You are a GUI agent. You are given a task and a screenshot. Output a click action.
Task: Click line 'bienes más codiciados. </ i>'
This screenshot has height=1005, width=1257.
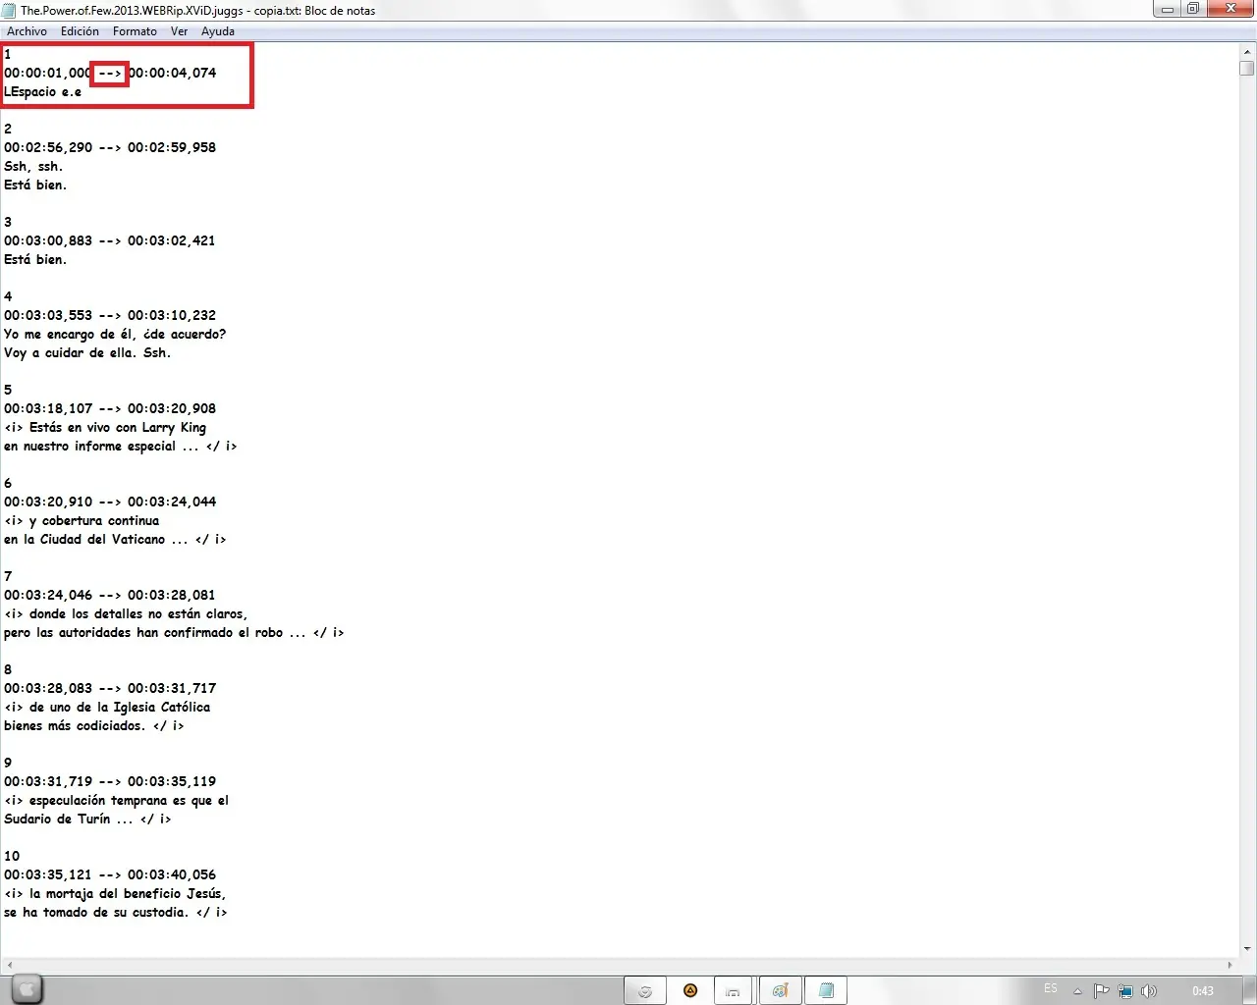94,726
